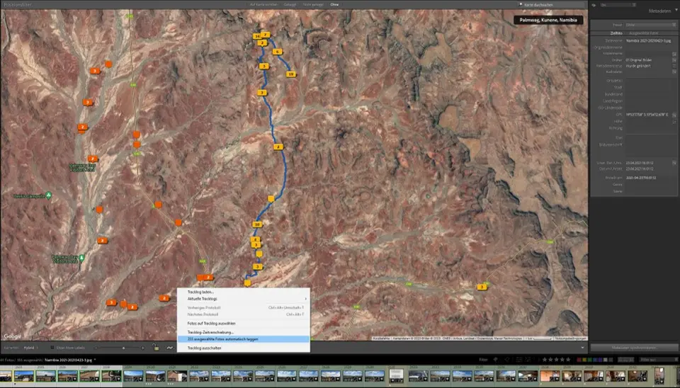This screenshot has width=680, height=388.
Task: Select the Ohne filter tab in top bar
Action: point(334,4)
